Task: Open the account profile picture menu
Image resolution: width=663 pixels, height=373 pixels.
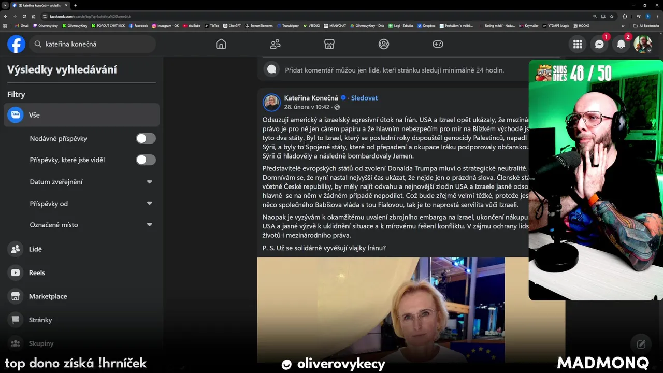Action: click(643, 44)
